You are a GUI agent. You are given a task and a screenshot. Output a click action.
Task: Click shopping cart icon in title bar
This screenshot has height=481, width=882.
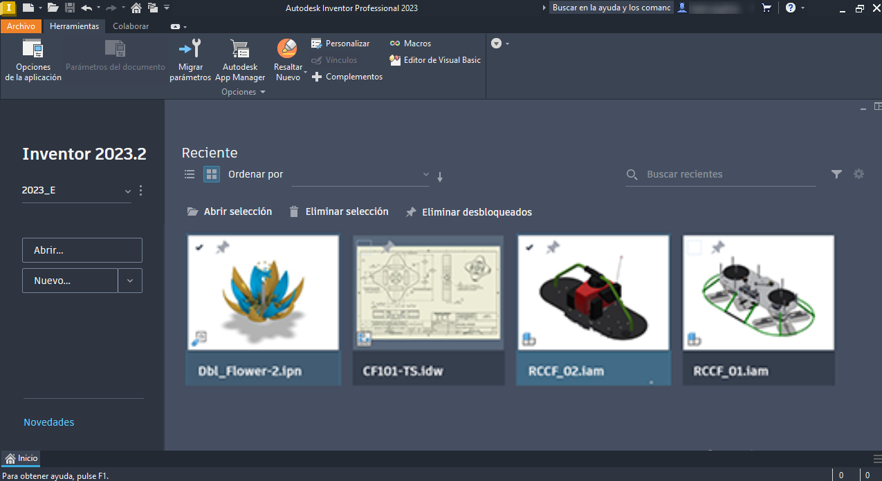tap(766, 8)
